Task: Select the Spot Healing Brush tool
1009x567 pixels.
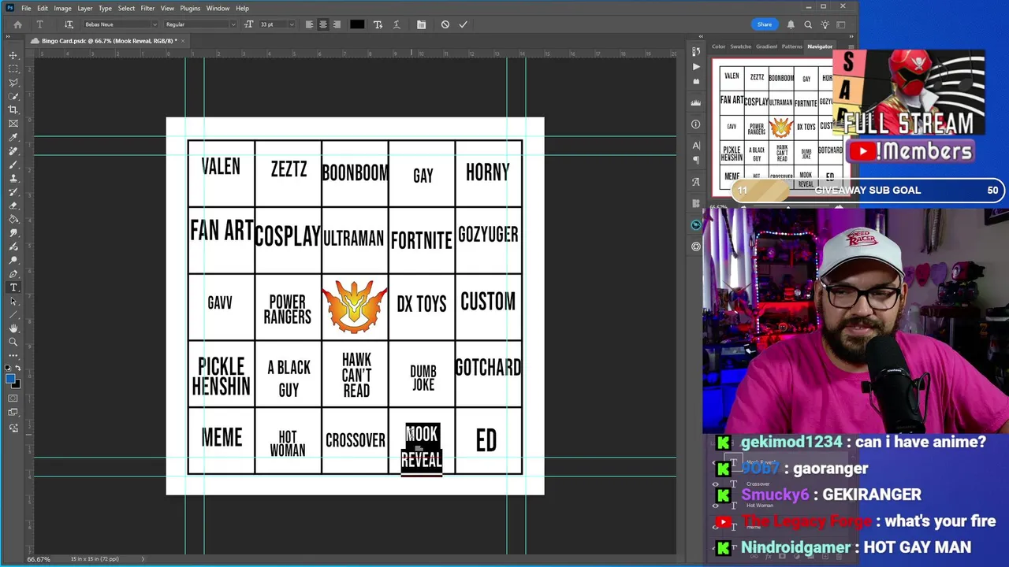Action: 13,150
